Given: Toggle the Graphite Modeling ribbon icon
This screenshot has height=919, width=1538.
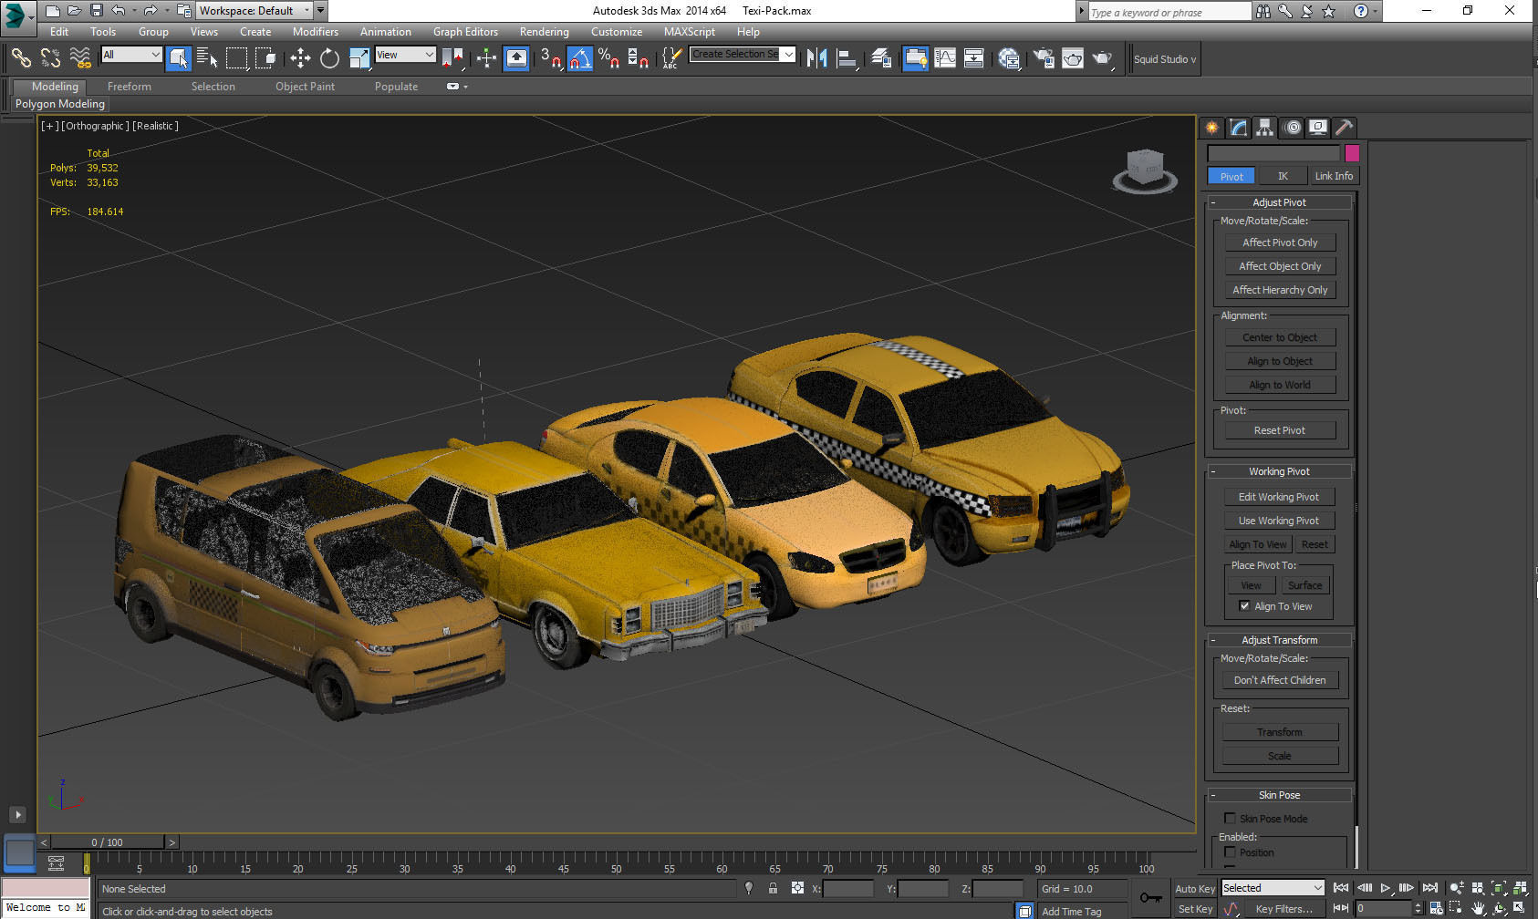Looking at the screenshot, I should 915,58.
